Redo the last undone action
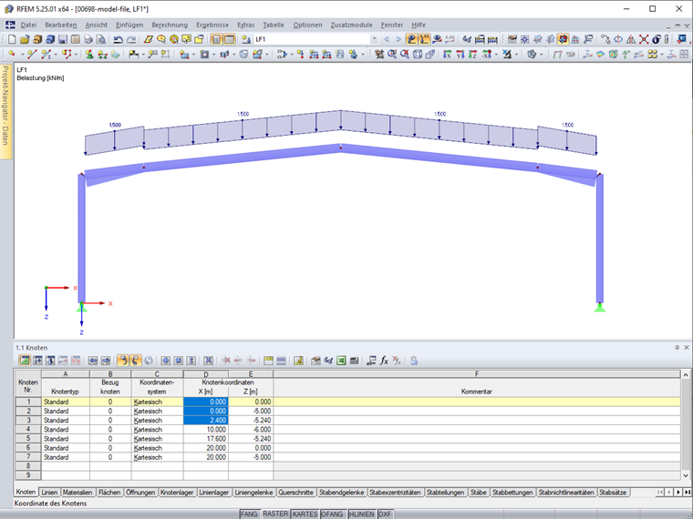This screenshot has width=693, height=519. (x=131, y=39)
